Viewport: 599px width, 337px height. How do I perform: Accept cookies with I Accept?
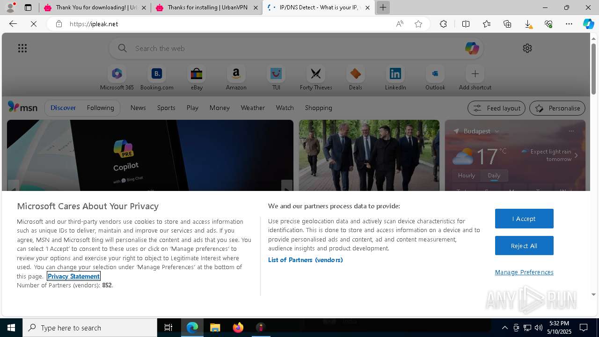524,219
